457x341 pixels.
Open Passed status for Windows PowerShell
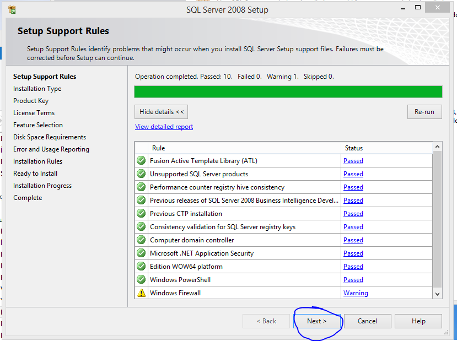pos(353,279)
